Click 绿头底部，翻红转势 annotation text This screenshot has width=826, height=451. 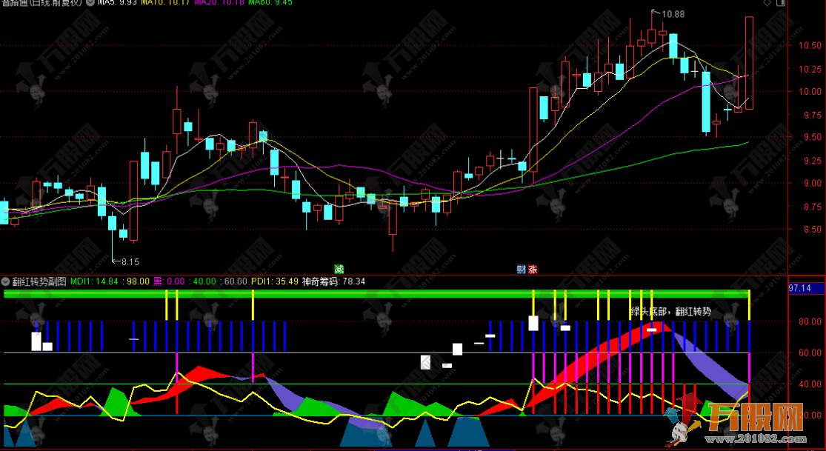click(x=670, y=312)
